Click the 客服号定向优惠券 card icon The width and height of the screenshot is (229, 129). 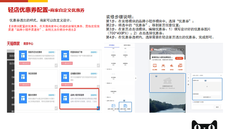[23, 55]
